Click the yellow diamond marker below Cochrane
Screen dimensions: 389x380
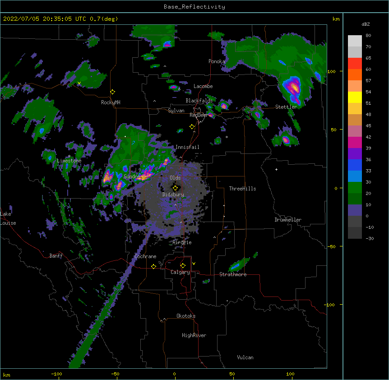pyautogui.click(x=153, y=266)
